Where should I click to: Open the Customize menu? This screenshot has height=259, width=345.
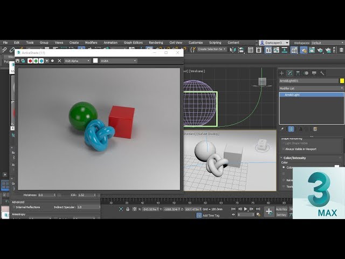click(196, 43)
